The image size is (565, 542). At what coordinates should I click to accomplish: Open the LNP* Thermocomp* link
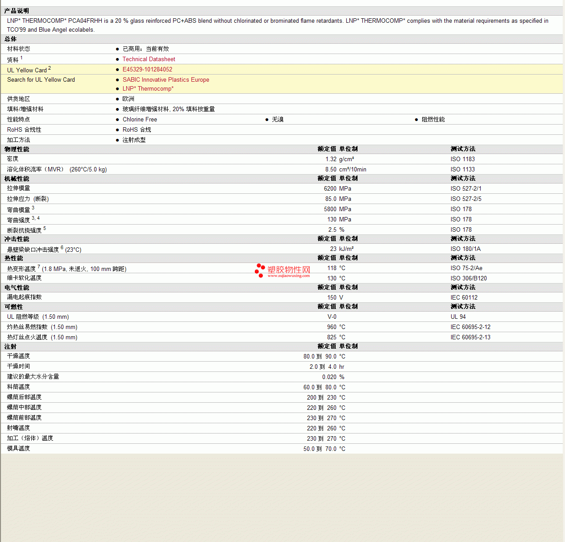[x=148, y=88]
